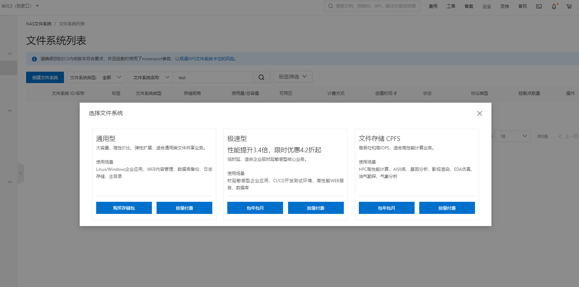Open notifications bell icon
Viewport: 579px width, 287px height.
(554, 6)
